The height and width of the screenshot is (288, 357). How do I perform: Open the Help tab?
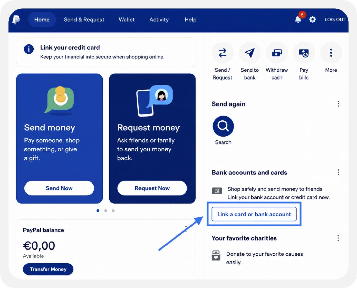(190, 20)
